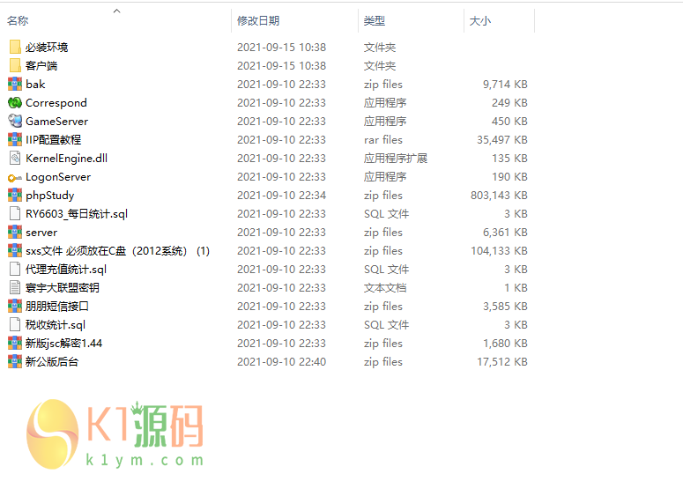Select the phpStudy archive icon

(x=15, y=195)
